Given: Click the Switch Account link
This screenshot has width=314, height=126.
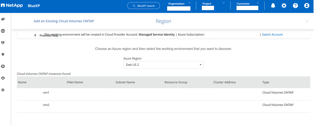Looking at the screenshot, I should pyautogui.click(x=272, y=34).
